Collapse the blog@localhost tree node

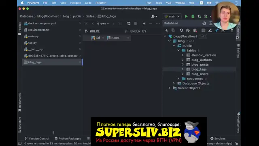[x=165, y=36]
